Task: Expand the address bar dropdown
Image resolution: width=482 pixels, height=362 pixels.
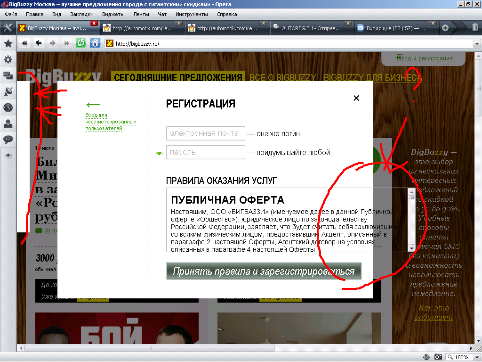Action: pyautogui.click(x=477, y=44)
